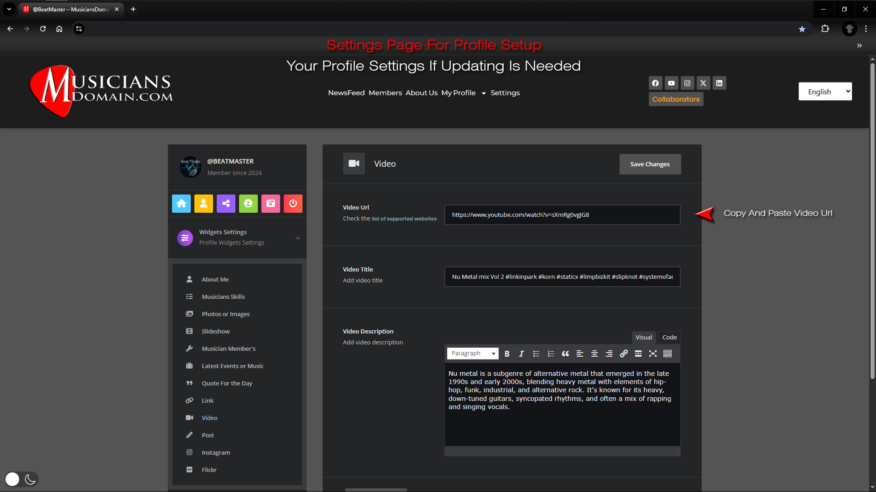The image size is (876, 492).
Task: Insert a link using the editor link icon
Action: pos(624,354)
